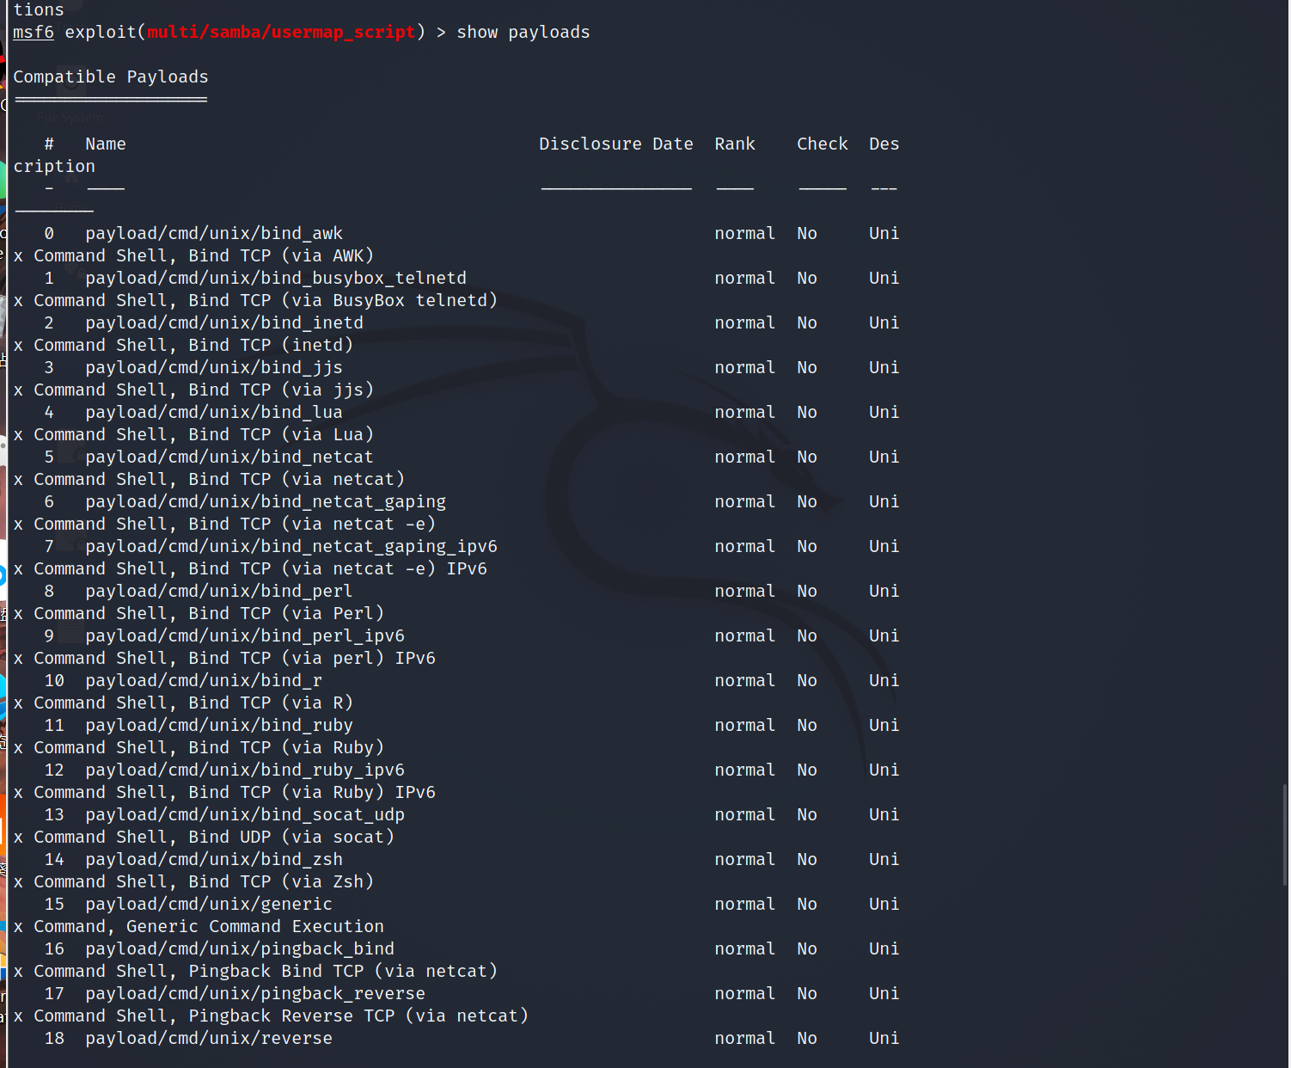Click the underlined msf6 prompt text
This screenshot has height=1068, width=1291.
34,32
